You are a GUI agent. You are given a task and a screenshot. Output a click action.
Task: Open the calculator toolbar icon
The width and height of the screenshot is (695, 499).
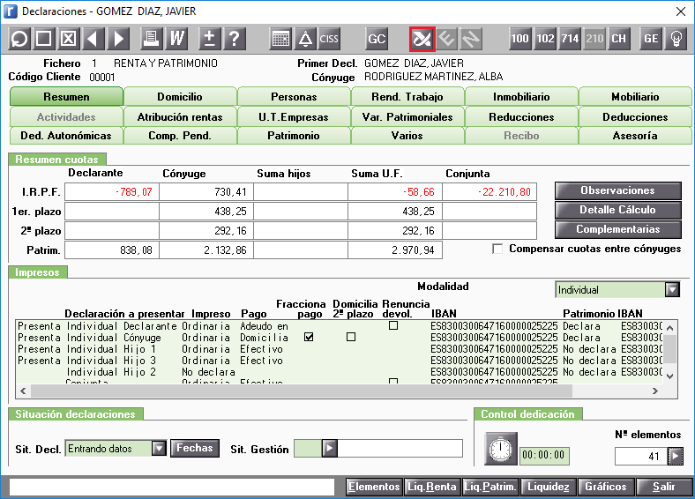click(280, 39)
